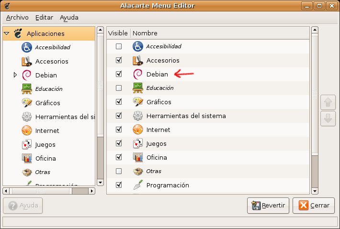Uncheck the Debian visible checkbox
The width and height of the screenshot is (340, 229).
click(119, 74)
